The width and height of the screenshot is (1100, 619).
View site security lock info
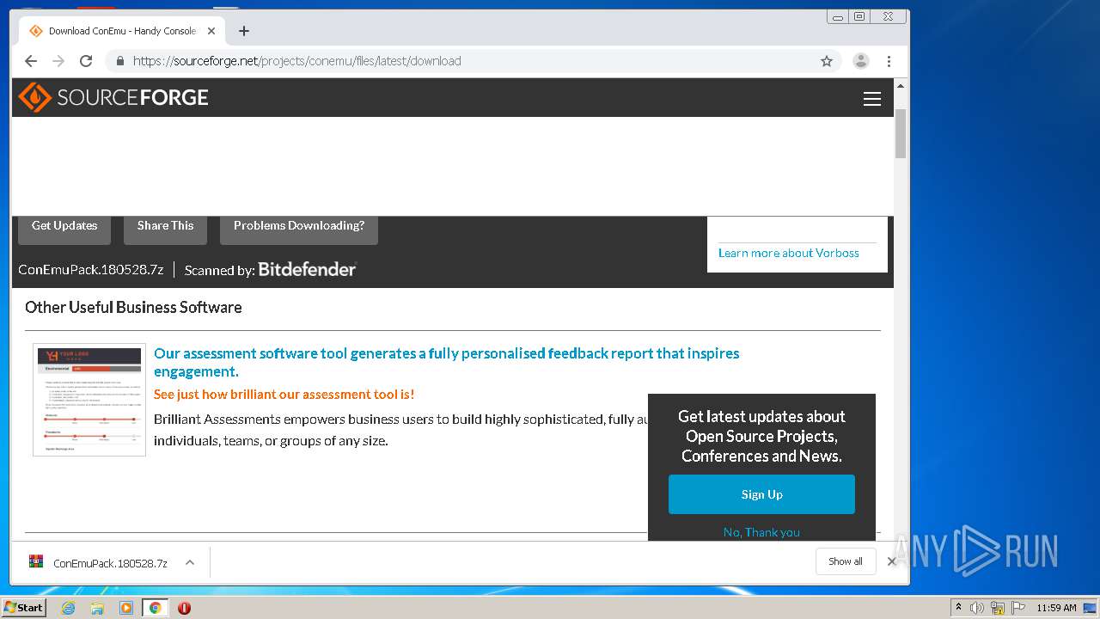119,61
